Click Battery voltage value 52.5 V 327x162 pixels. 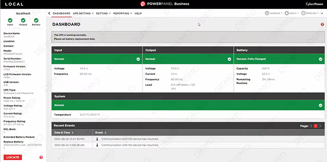266,74
